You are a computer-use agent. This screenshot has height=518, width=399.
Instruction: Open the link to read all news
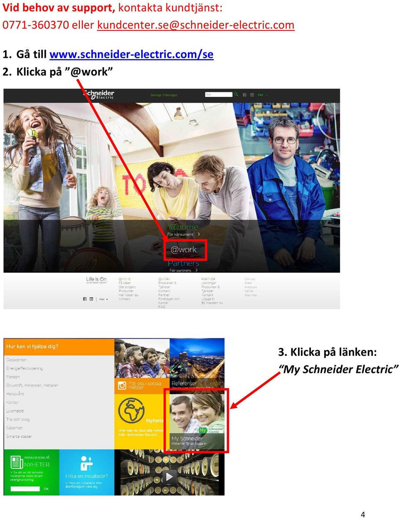click(x=141, y=433)
